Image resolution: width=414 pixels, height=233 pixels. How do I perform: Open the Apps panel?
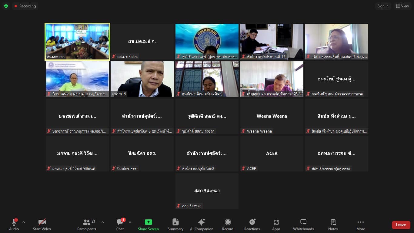276,225
